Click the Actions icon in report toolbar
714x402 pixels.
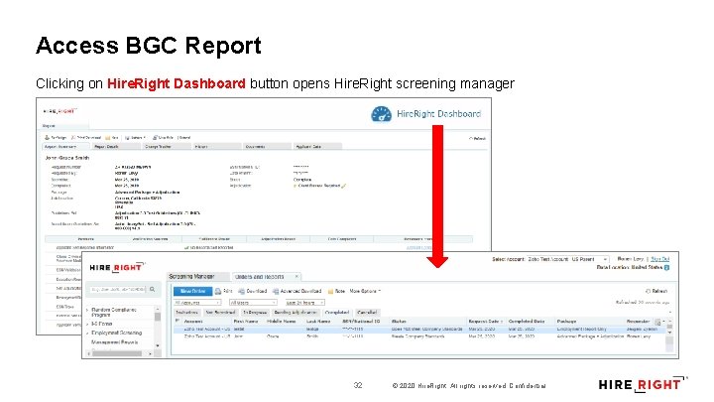(x=128, y=137)
